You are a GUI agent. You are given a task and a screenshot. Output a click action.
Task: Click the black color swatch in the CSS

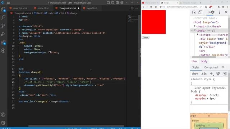click(50, 52)
